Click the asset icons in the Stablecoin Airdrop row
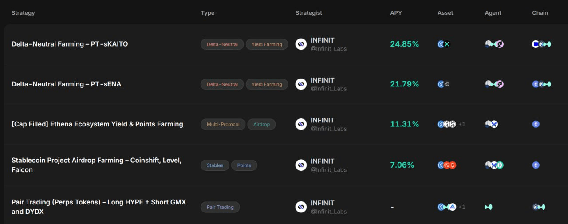The width and height of the screenshot is (568, 224). (447, 165)
